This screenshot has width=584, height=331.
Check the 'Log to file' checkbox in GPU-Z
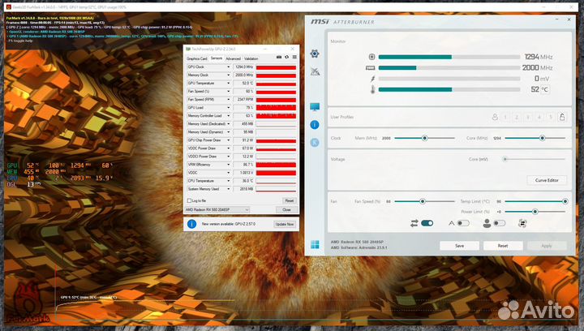189,200
